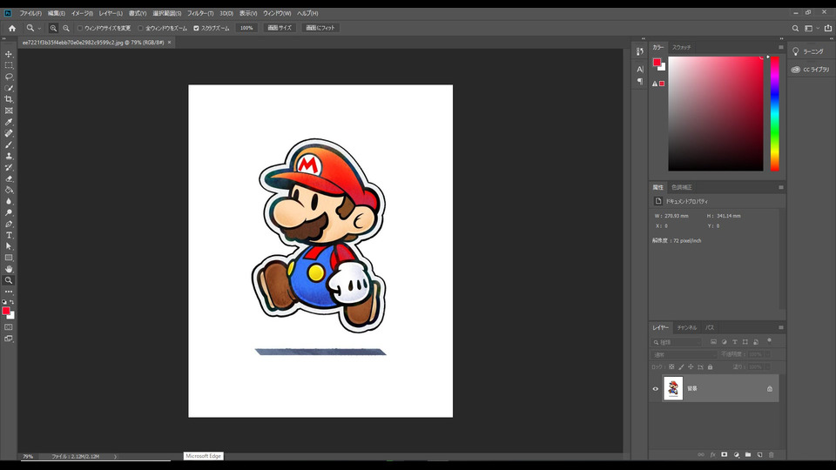Screen dimensions: 836x470
Task: Open ファイル(F) menu
Action: [x=30, y=13]
